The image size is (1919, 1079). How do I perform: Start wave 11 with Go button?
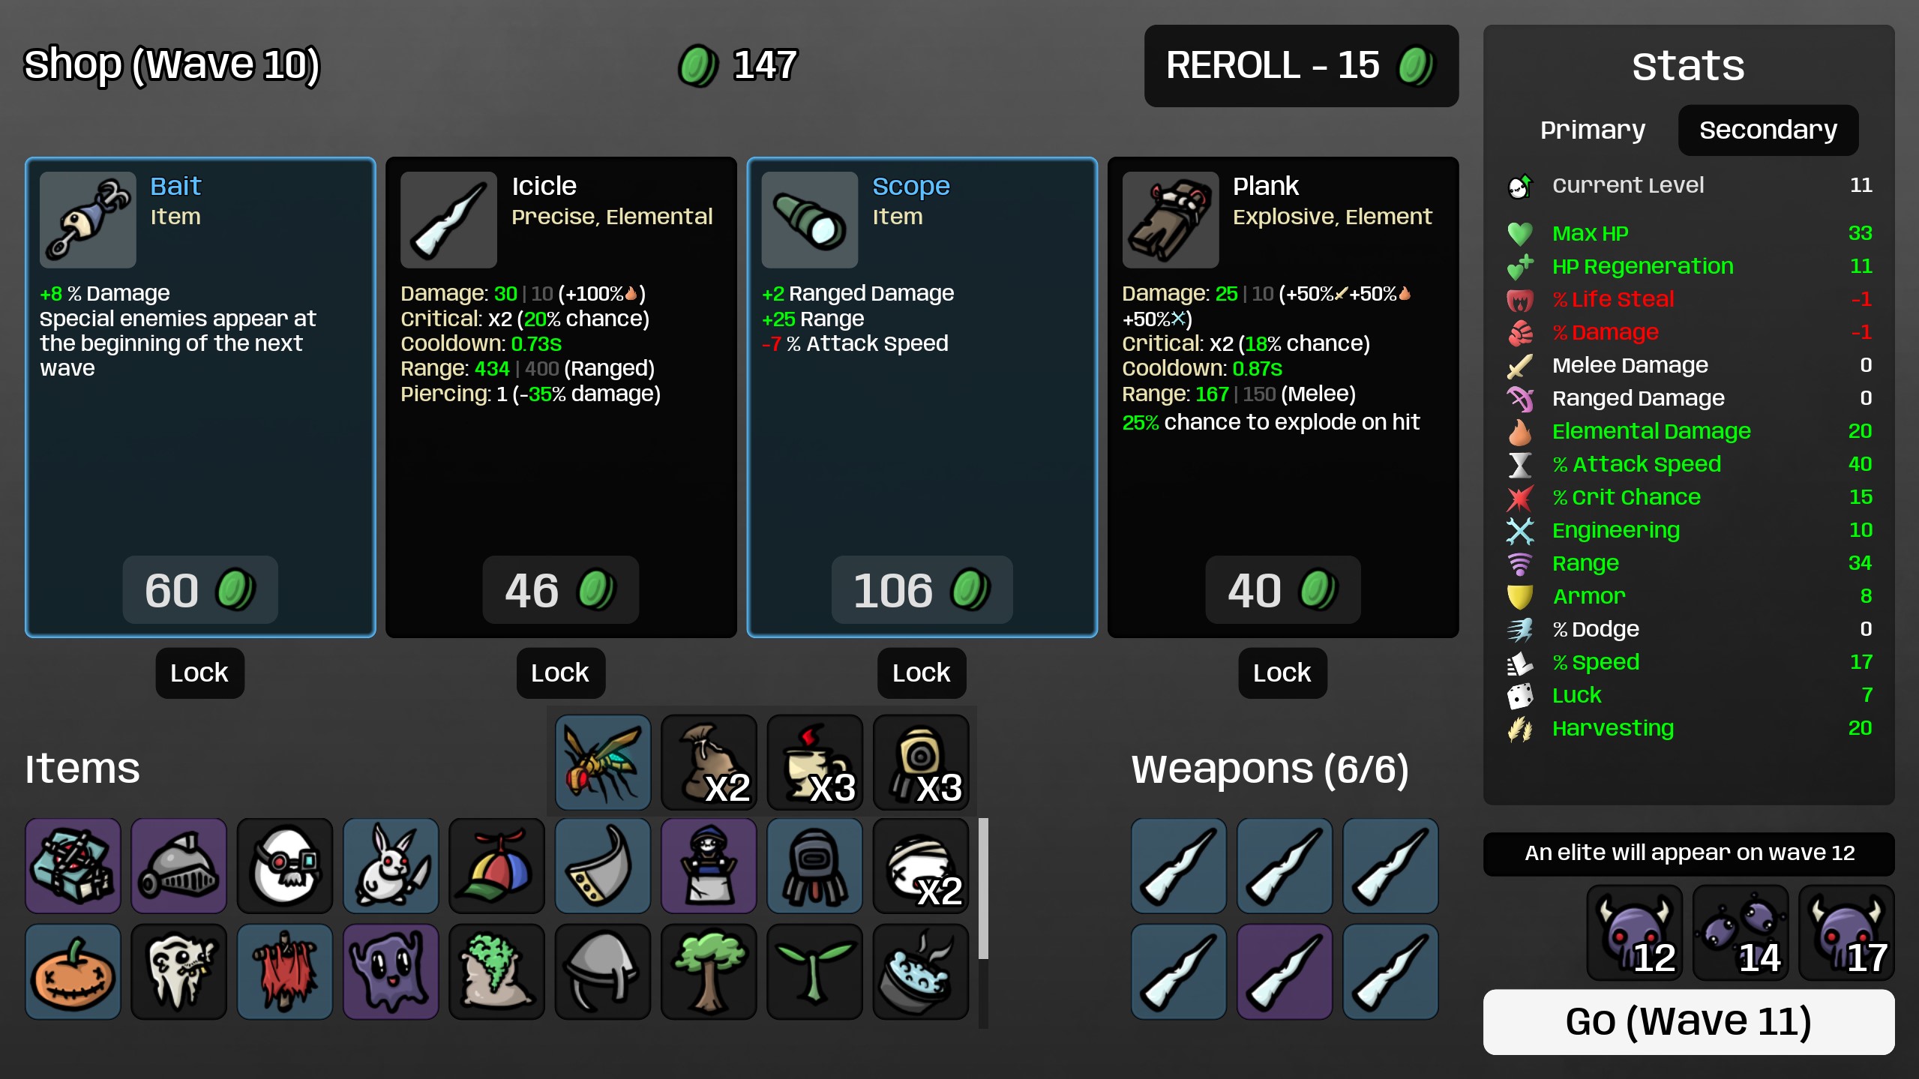[1689, 1021]
